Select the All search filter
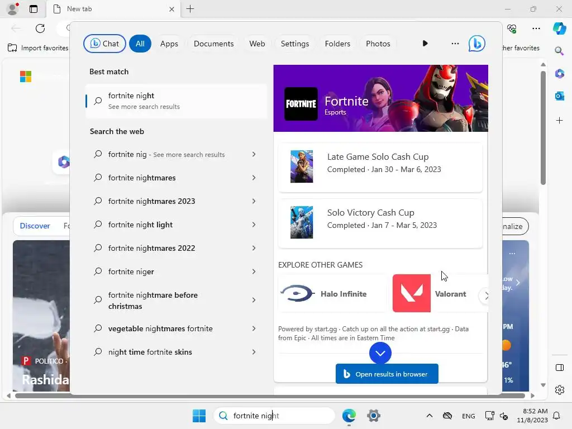Image resolution: width=572 pixels, height=429 pixels. tap(140, 44)
